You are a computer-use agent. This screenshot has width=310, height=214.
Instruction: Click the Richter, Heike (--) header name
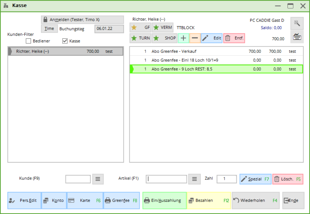149,19
